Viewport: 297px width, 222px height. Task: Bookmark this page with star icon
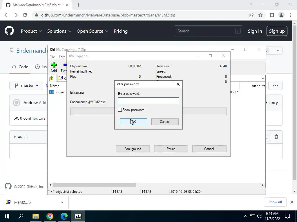[x=260, y=15]
